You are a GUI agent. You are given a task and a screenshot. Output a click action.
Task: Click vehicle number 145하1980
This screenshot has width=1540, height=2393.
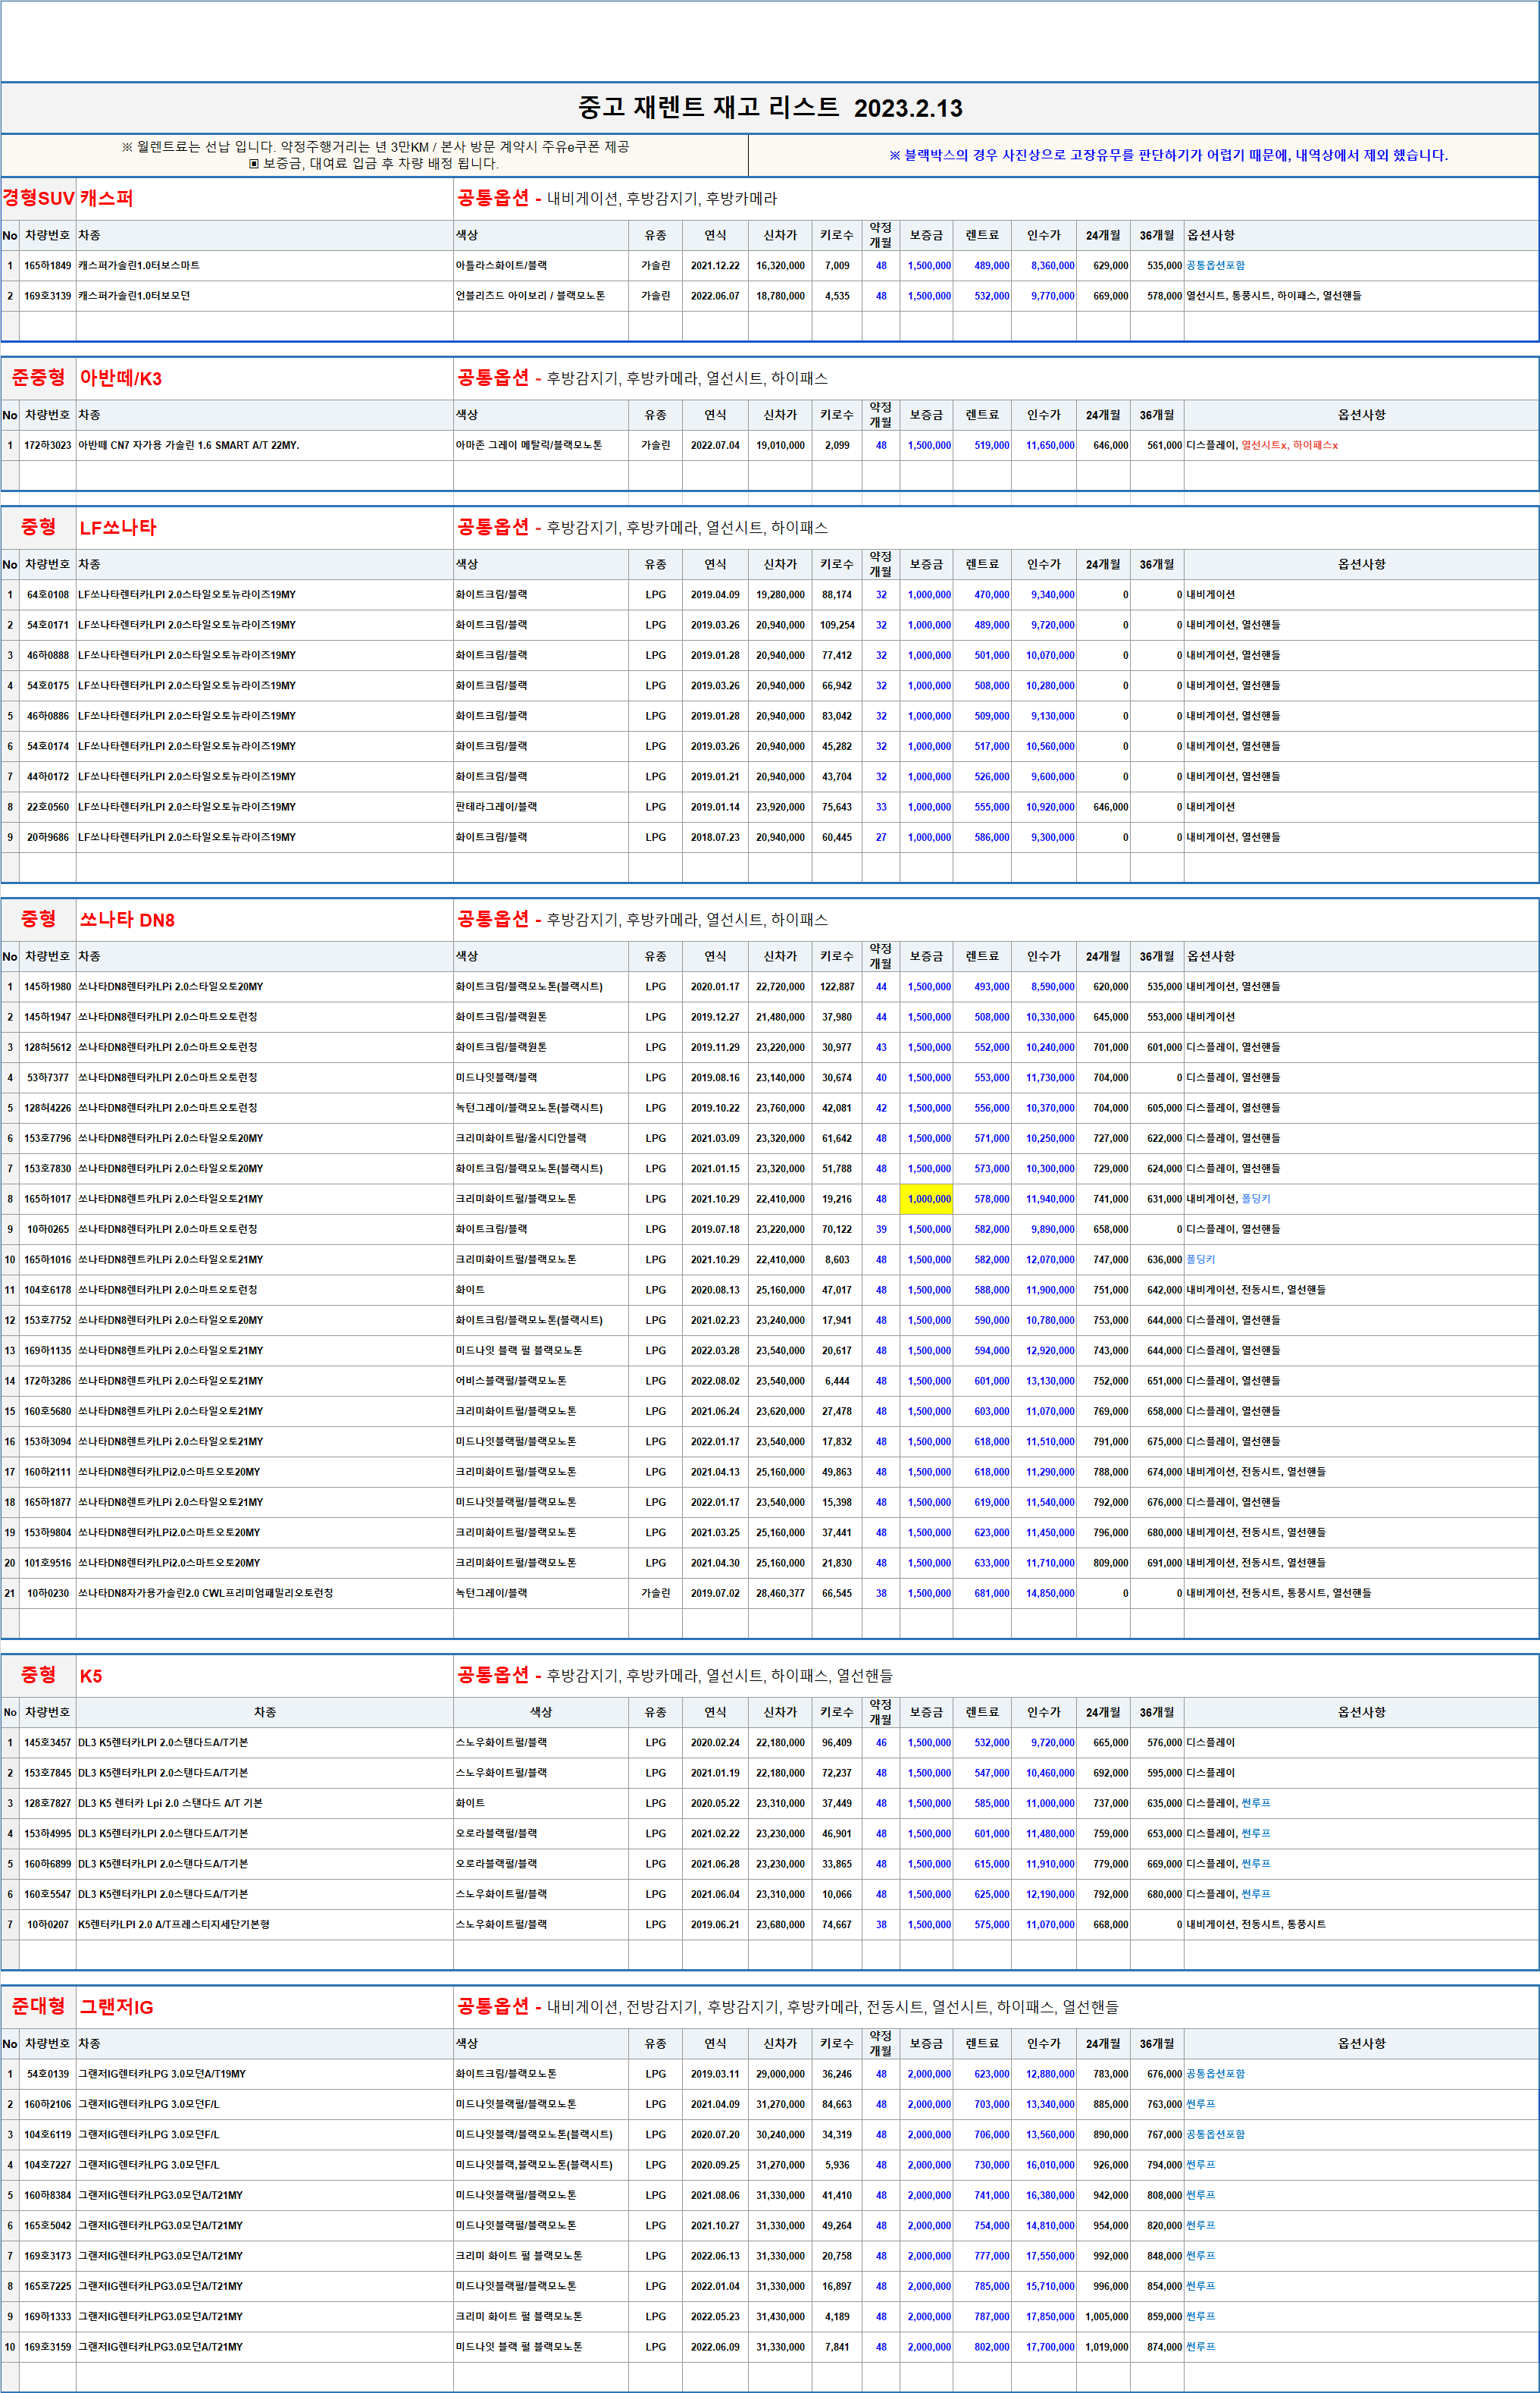48,986
